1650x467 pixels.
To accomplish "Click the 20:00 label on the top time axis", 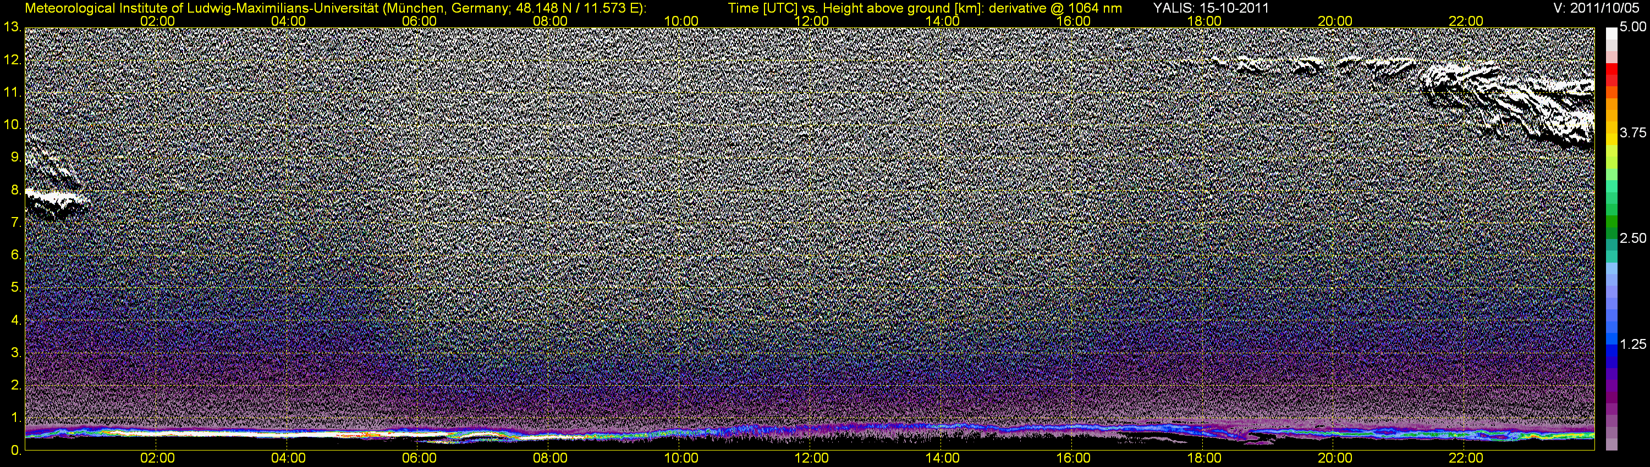I will tap(1335, 21).
